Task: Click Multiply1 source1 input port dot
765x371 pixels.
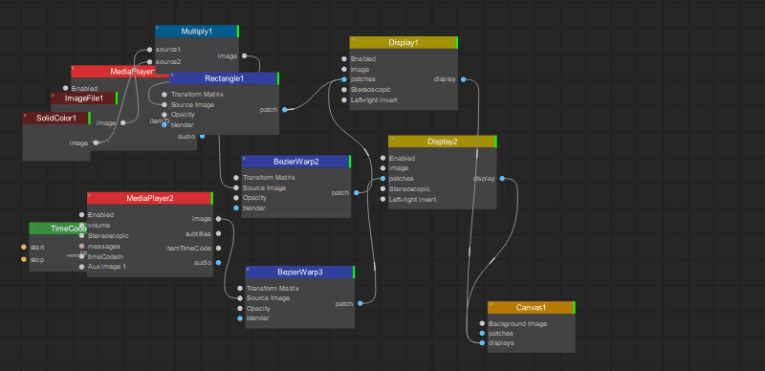Action: point(150,50)
